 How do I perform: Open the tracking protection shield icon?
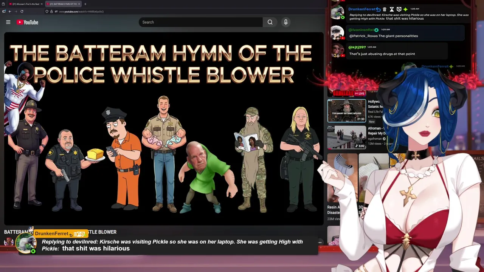tap(47, 11)
